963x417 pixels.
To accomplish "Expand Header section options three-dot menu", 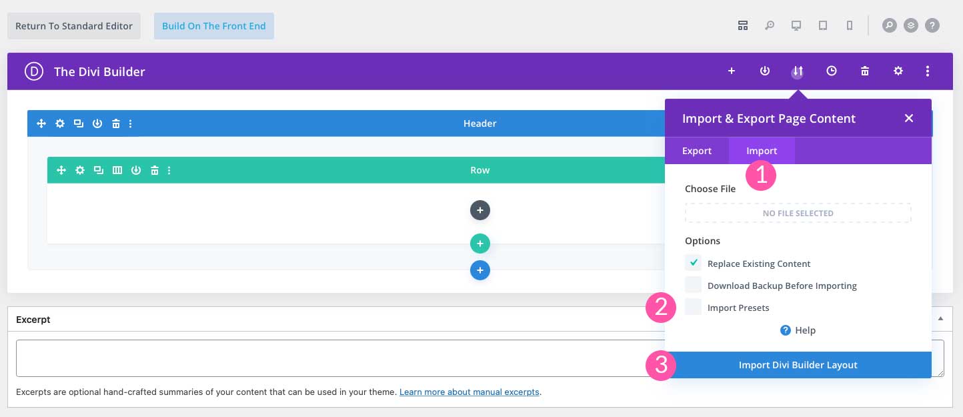I will 131,123.
